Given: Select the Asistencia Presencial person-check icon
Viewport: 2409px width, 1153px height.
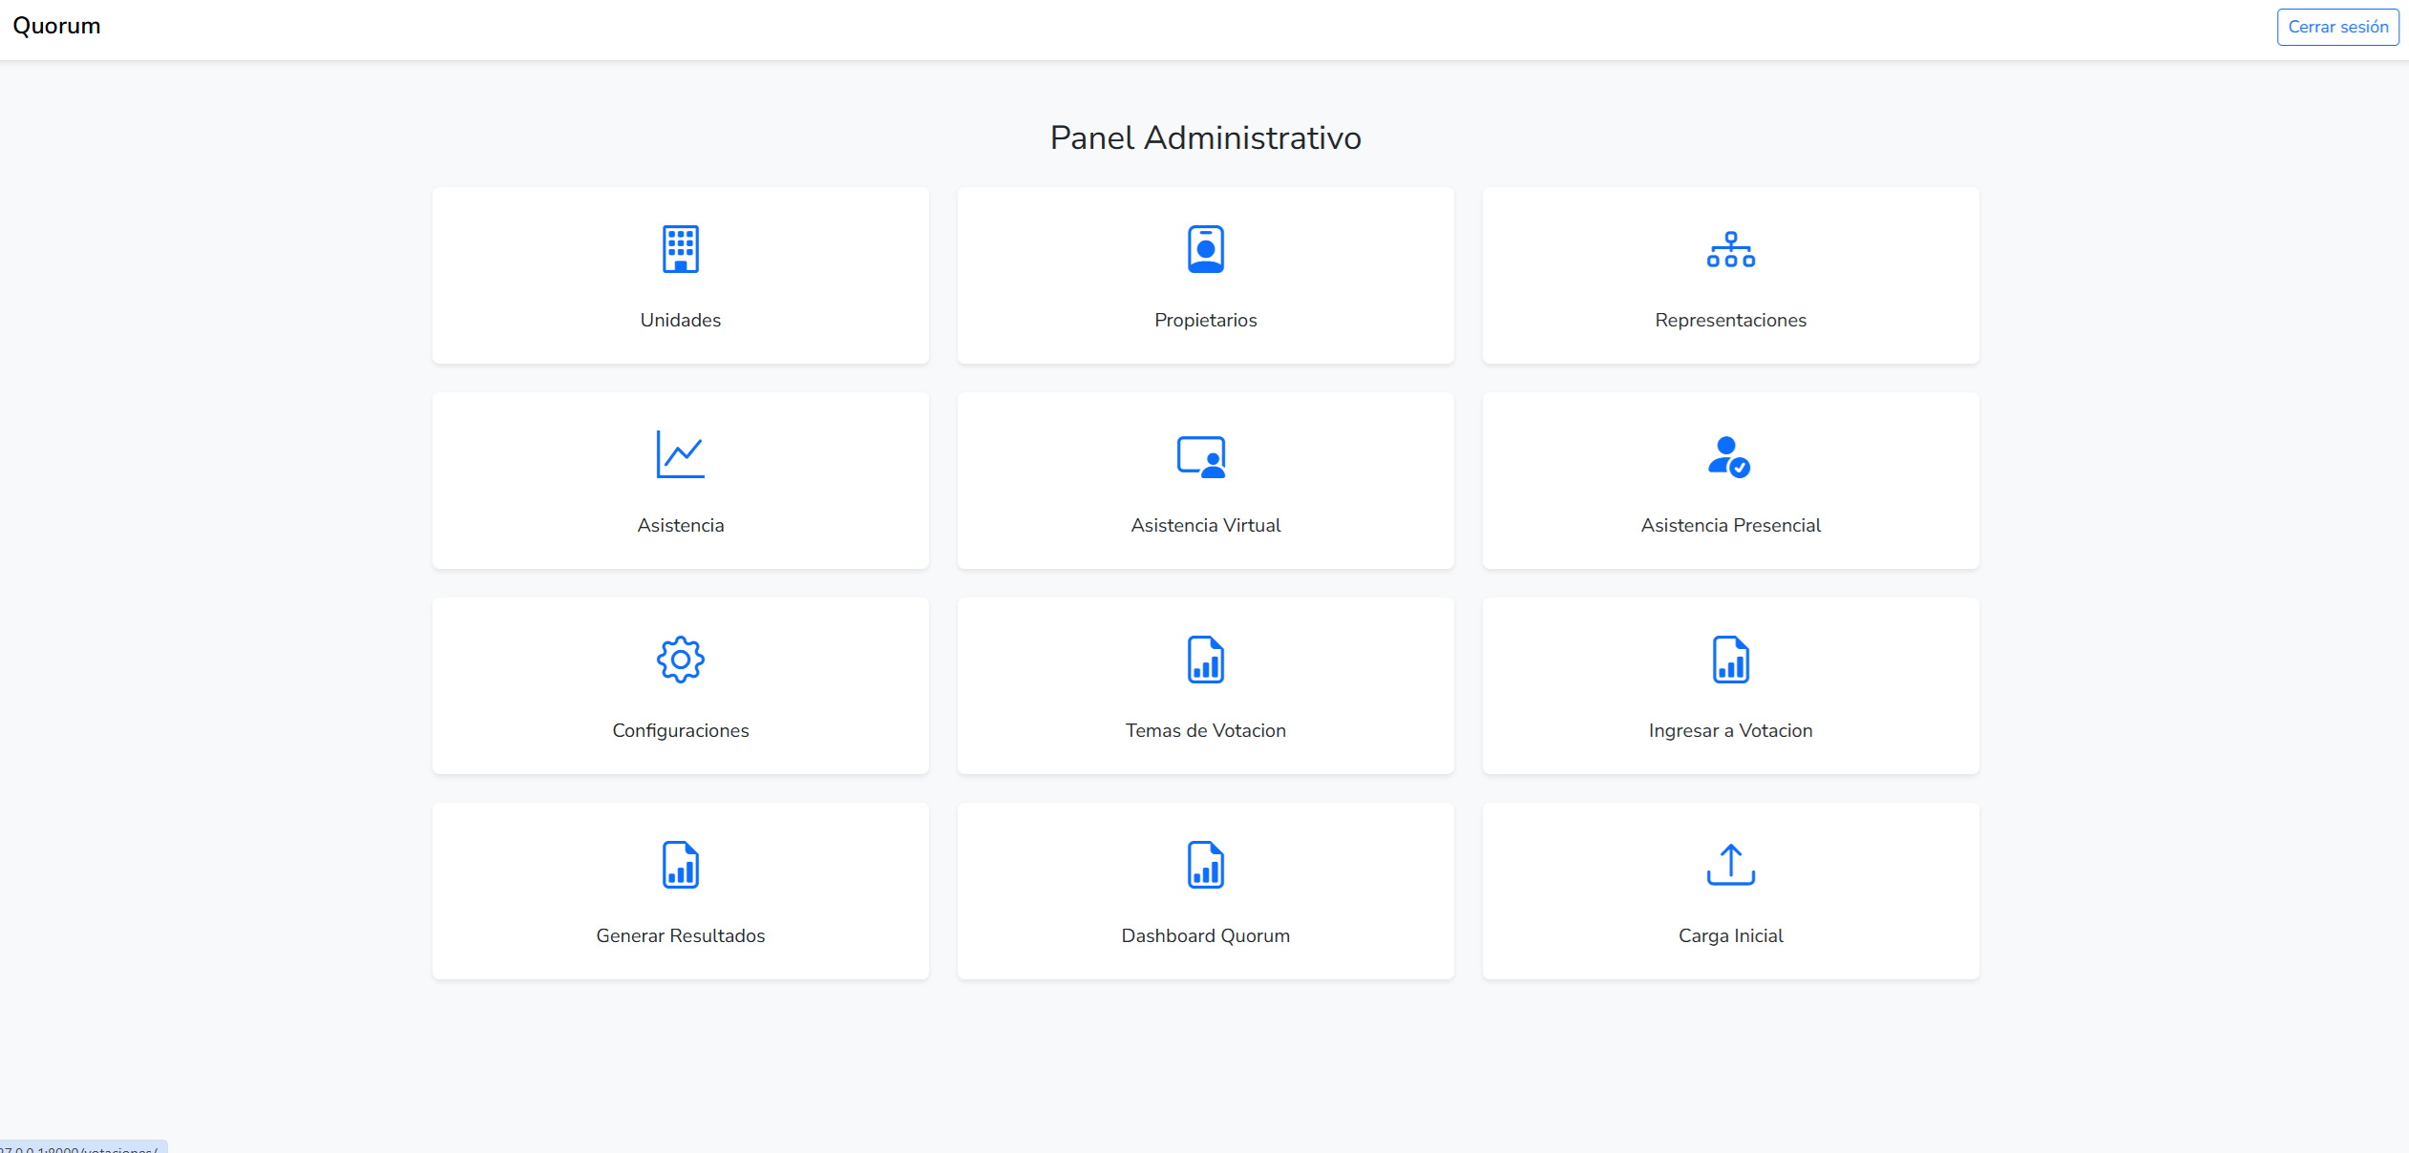Looking at the screenshot, I should pyautogui.click(x=1728, y=456).
